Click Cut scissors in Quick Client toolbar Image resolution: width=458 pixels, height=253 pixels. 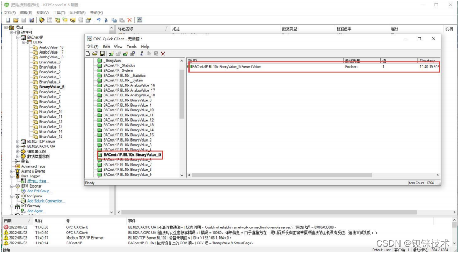pyautogui.click(x=142, y=54)
